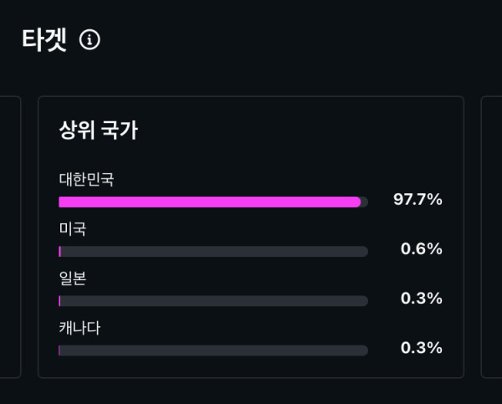Click the 타겟 section heading
Viewport: 502px width, 404px height.
tap(44, 39)
